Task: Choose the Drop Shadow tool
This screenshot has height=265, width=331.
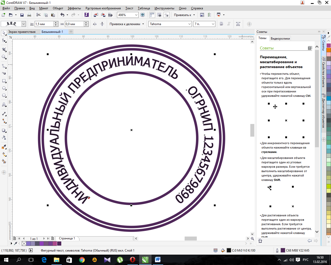Action: pos(4,131)
